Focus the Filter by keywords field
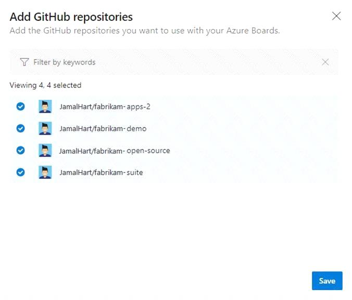This screenshot has width=352, height=300. [174, 62]
